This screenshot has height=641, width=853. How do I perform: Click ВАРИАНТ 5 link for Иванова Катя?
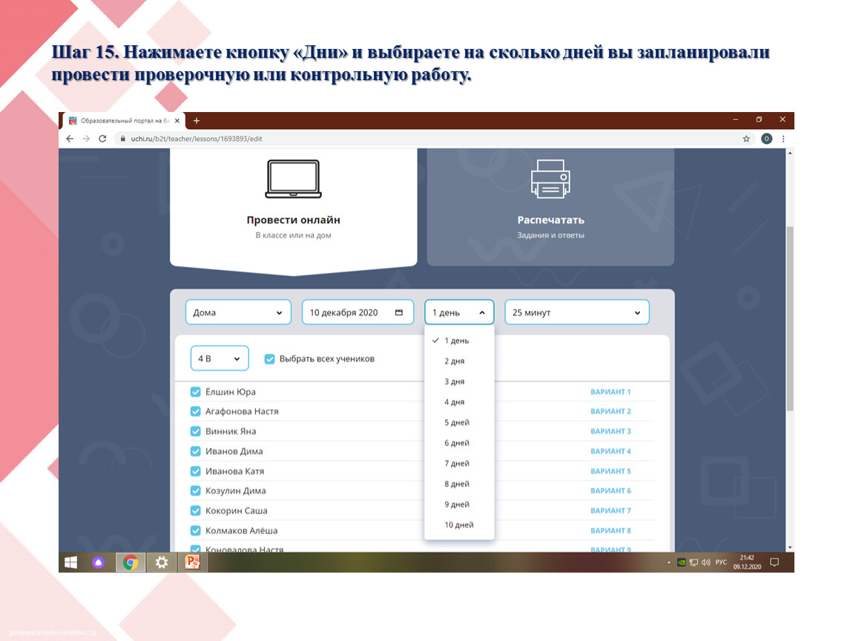point(610,471)
